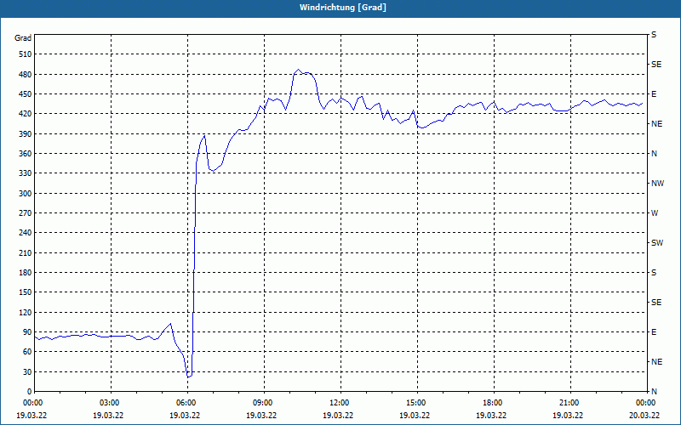Image resolution: width=681 pixels, height=425 pixels.
Task: Select the 120 y-axis value
Action: (26, 312)
